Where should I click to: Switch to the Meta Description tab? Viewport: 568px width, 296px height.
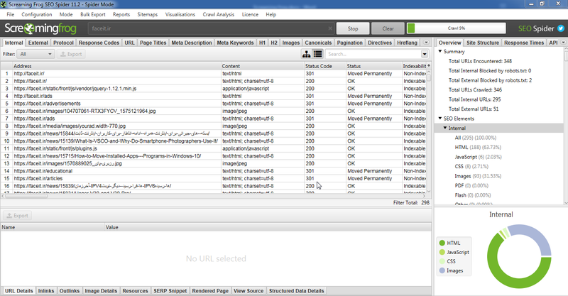coord(192,43)
